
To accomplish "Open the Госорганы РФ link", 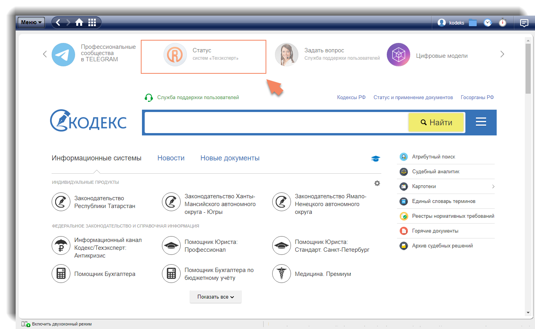I will click(477, 98).
